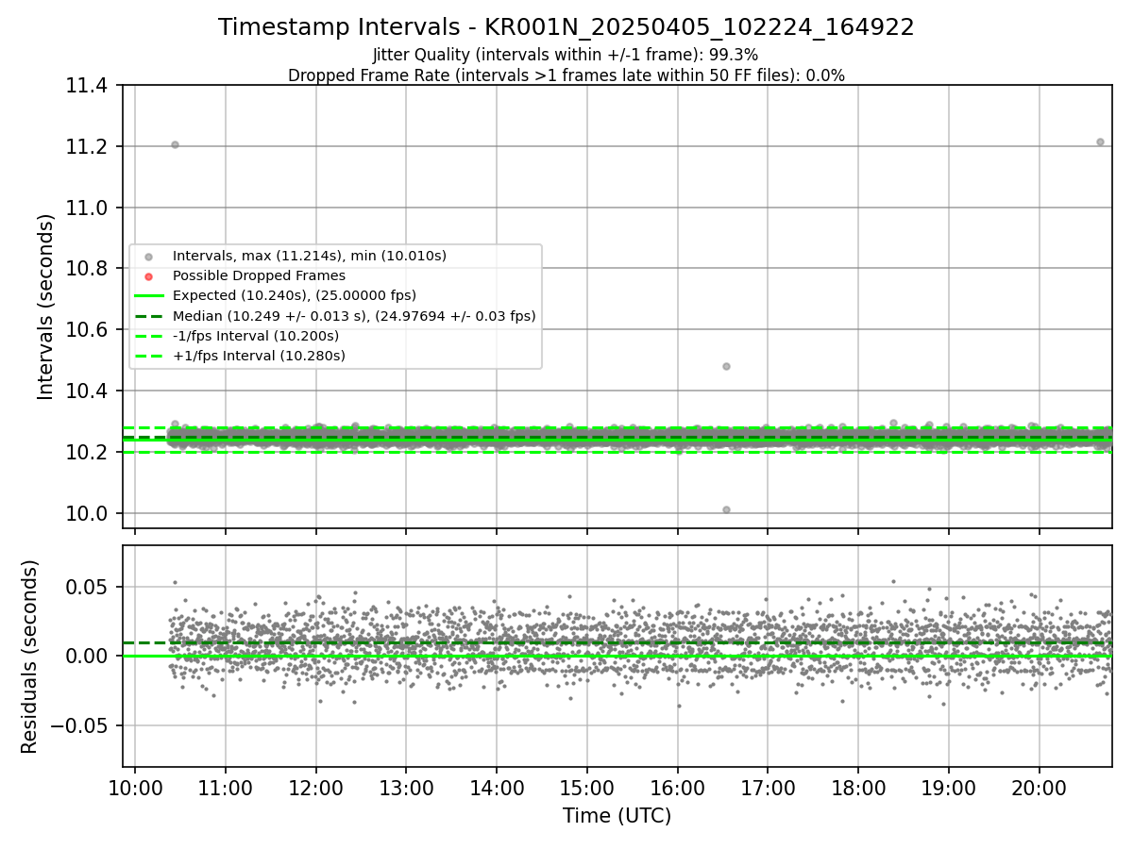
Task: Click the '12:00' time tick label
Action: pyautogui.click(x=315, y=787)
